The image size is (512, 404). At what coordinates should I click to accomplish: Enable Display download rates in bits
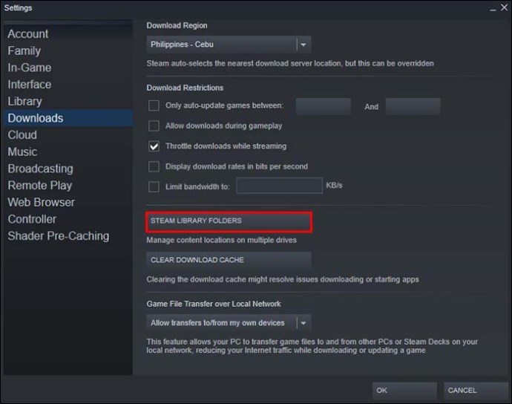click(154, 166)
